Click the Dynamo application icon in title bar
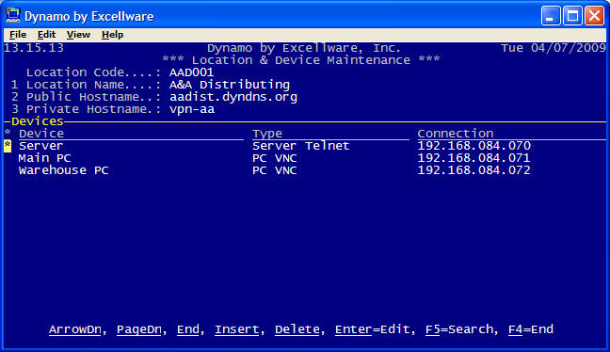The height and width of the screenshot is (352, 610). [x=13, y=16]
